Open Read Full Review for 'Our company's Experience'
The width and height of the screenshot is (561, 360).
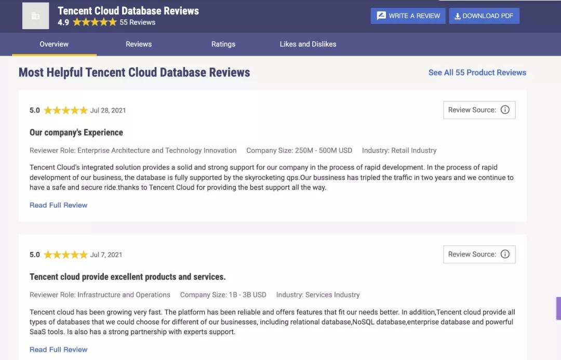tap(58, 205)
